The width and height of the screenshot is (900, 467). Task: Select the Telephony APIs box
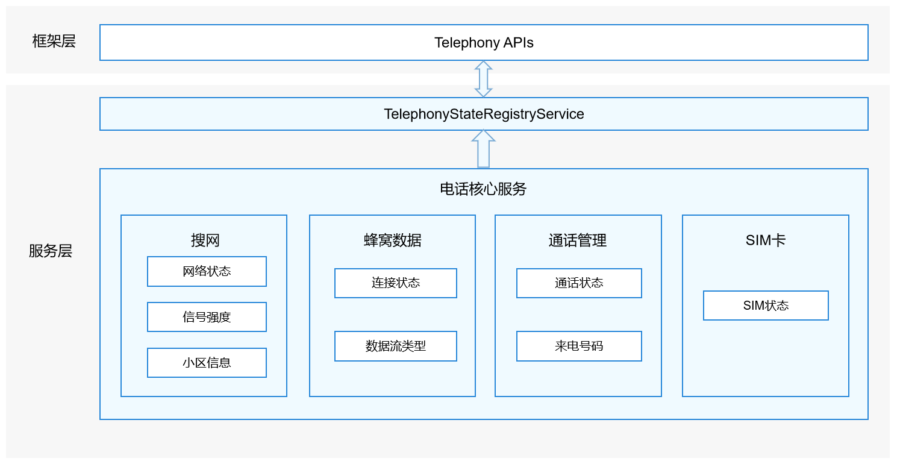484,43
